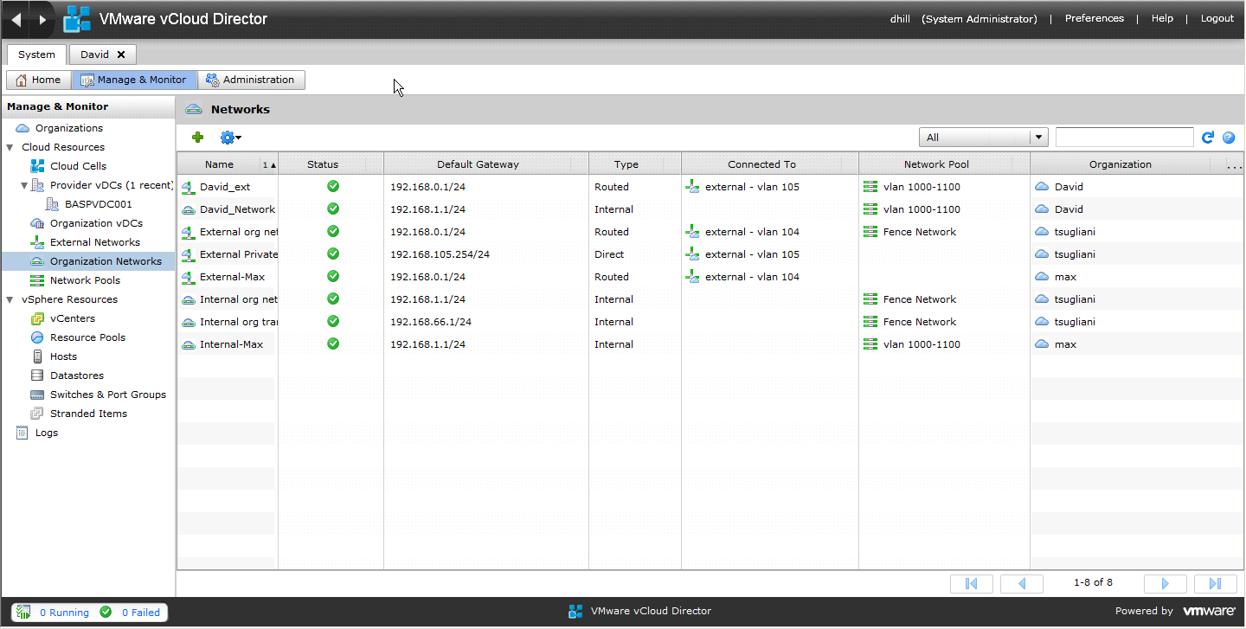Go to first page of results
Screen dimensions: 1246x629
point(971,583)
